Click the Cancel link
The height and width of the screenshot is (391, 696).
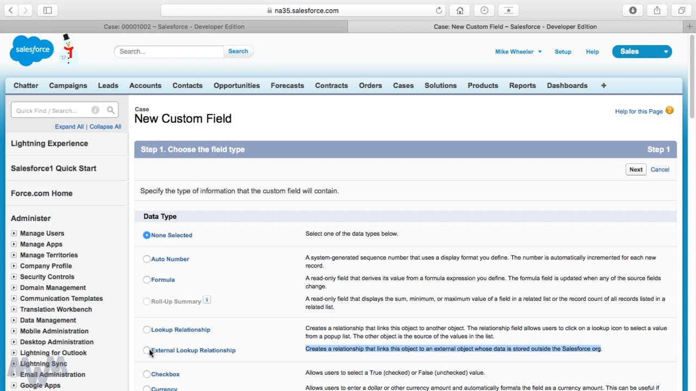coord(660,169)
